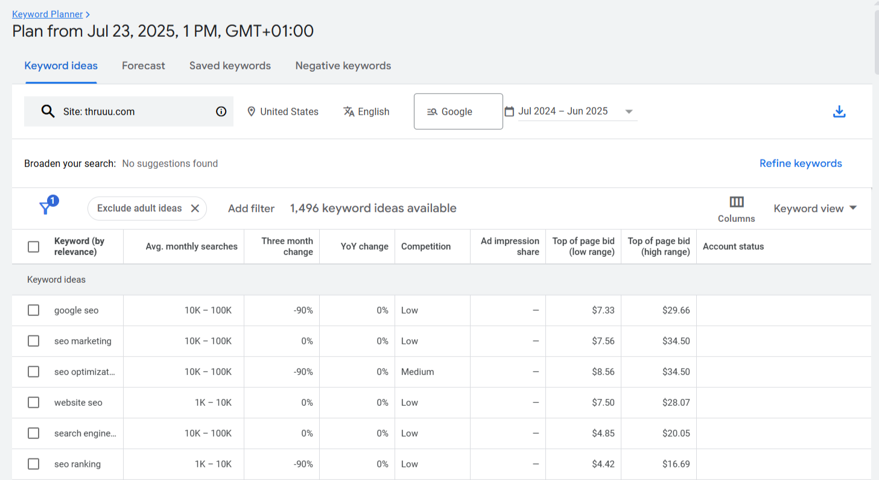This screenshot has height=480, width=879.
Task: Click the seo ranking keyword
Action: pos(77,464)
